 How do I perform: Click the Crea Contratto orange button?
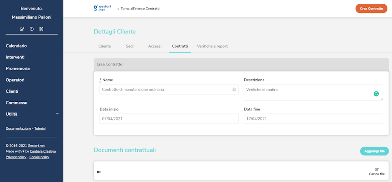[371, 9]
